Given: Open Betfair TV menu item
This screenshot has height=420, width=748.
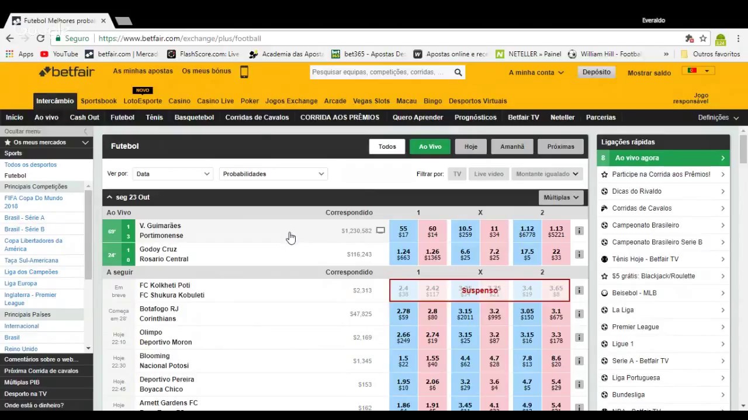Looking at the screenshot, I should [524, 117].
